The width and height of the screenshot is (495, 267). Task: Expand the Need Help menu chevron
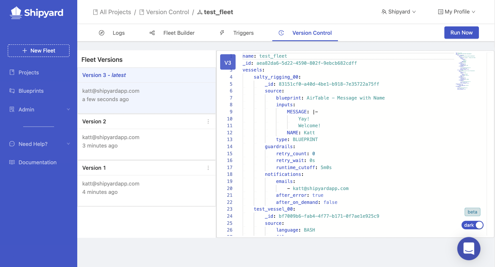click(x=68, y=144)
